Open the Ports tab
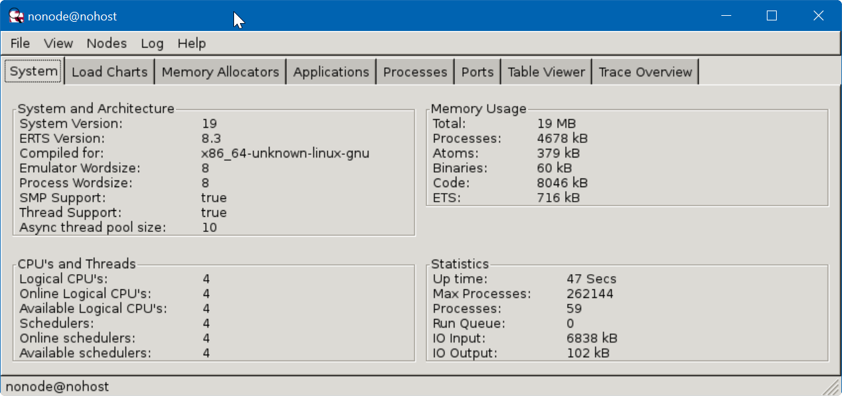842x396 pixels. [477, 72]
